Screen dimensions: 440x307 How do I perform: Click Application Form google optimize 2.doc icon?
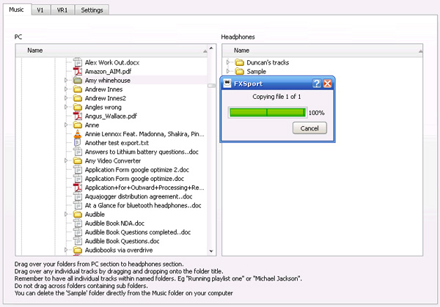pyautogui.click(x=78, y=170)
